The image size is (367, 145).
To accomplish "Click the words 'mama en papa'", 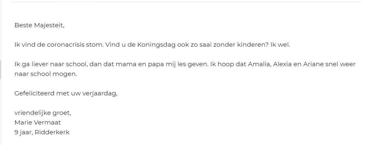I will 140,65.
